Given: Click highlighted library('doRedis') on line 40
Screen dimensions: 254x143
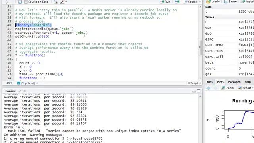Looking at the screenshot, I should point(33,25).
